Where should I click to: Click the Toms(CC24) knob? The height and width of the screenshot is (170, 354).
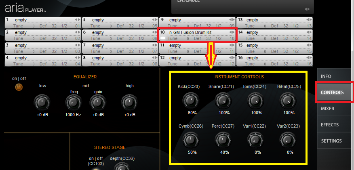pyautogui.click(x=255, y=101)
